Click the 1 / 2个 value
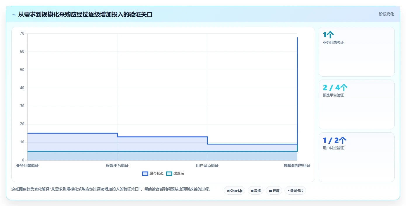 (x=334, y=140)
